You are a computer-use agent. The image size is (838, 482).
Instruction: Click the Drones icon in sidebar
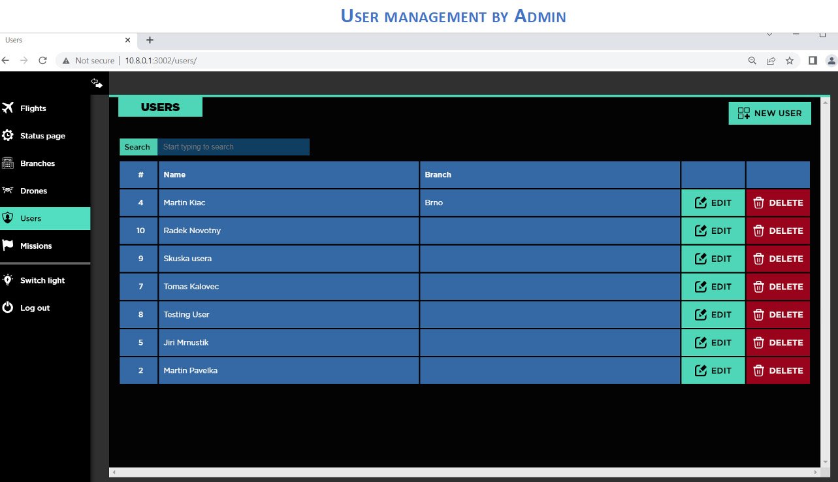8,191
